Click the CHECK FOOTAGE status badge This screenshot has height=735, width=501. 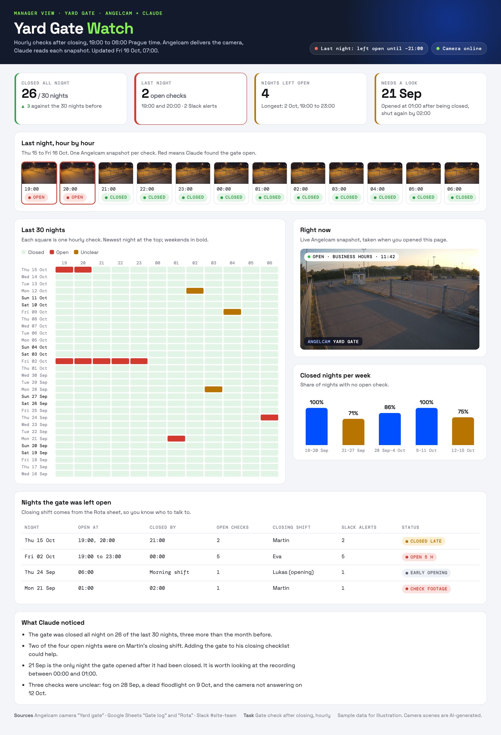coord(426,589)
